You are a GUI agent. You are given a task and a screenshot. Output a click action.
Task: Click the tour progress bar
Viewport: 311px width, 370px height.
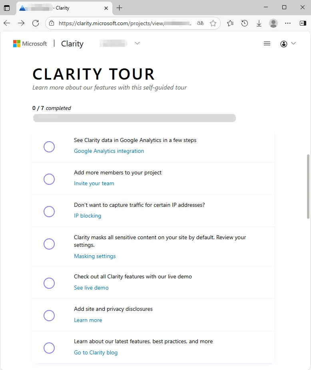(134, 118)
